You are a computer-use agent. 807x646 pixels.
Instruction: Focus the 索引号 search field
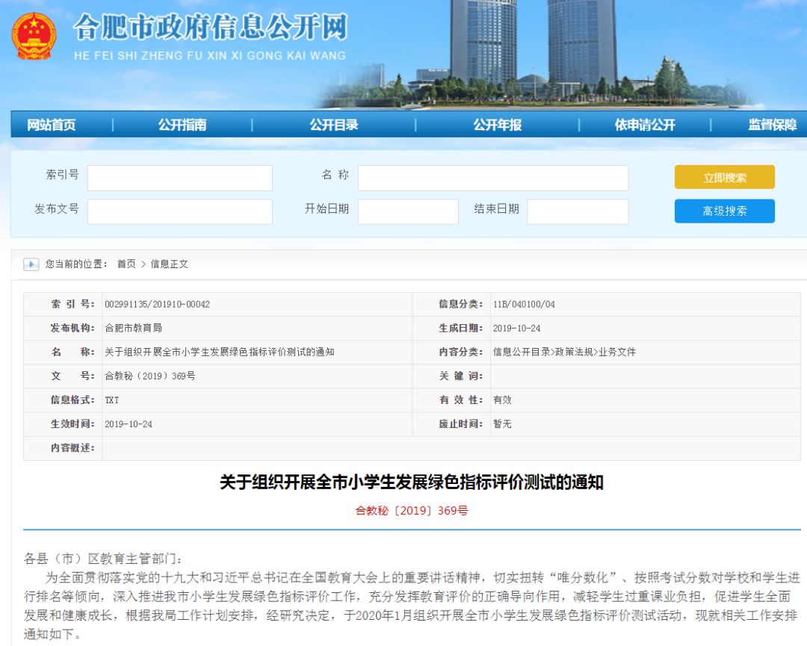[179, 178]
